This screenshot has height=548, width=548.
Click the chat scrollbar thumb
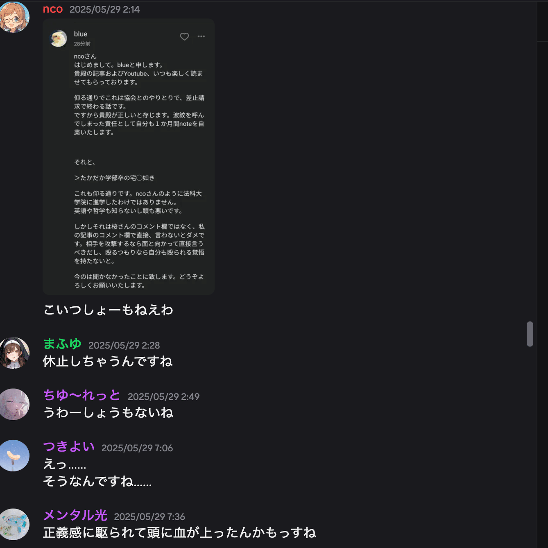(x=530, y=334)
